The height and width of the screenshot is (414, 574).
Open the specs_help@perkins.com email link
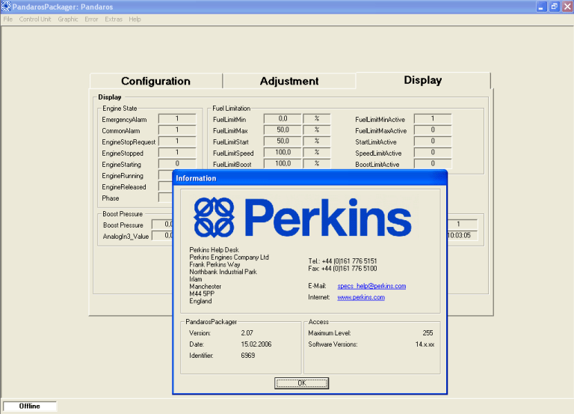(371, 286)
